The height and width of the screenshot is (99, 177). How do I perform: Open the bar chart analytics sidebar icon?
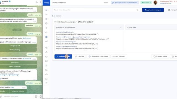[46, 41]
